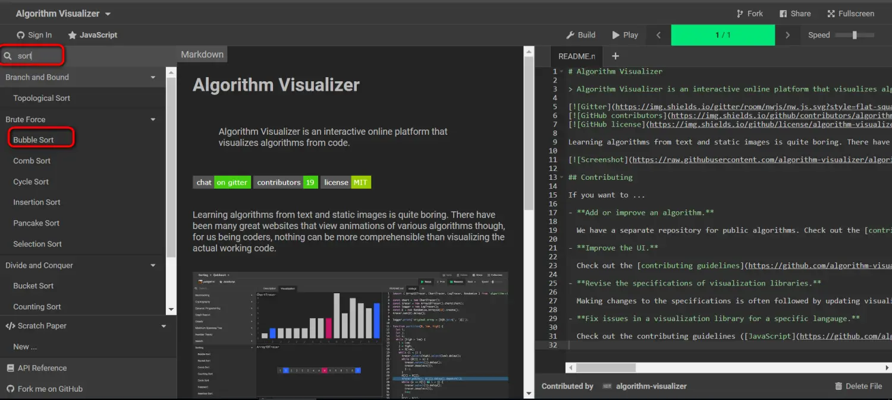Go to previous step chevron
The height and width of the screenshot is (400, 892).
coord(658,35)
